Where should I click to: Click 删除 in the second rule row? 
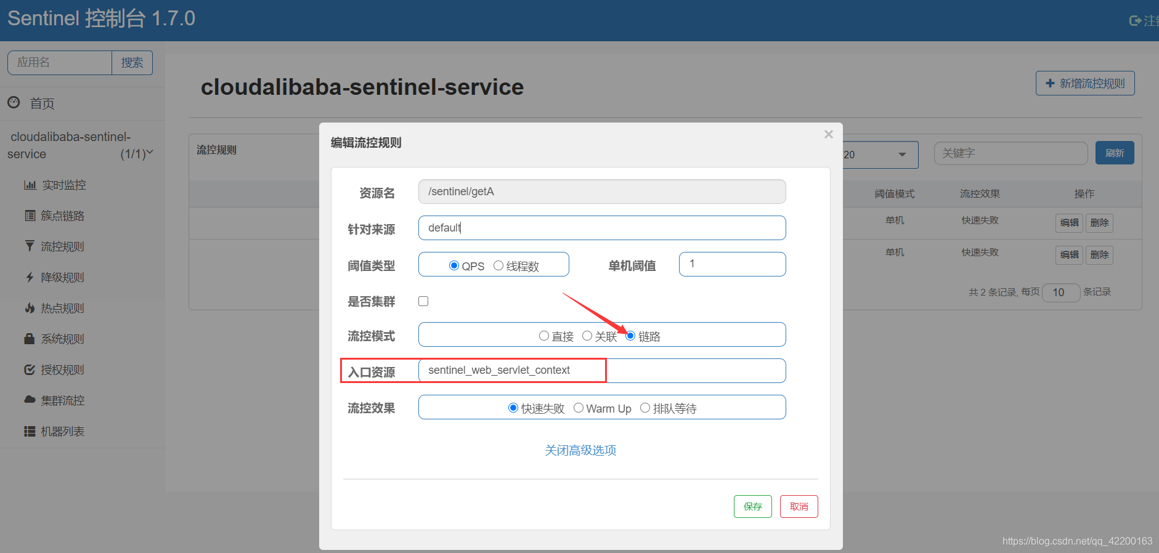[1099, 254]
